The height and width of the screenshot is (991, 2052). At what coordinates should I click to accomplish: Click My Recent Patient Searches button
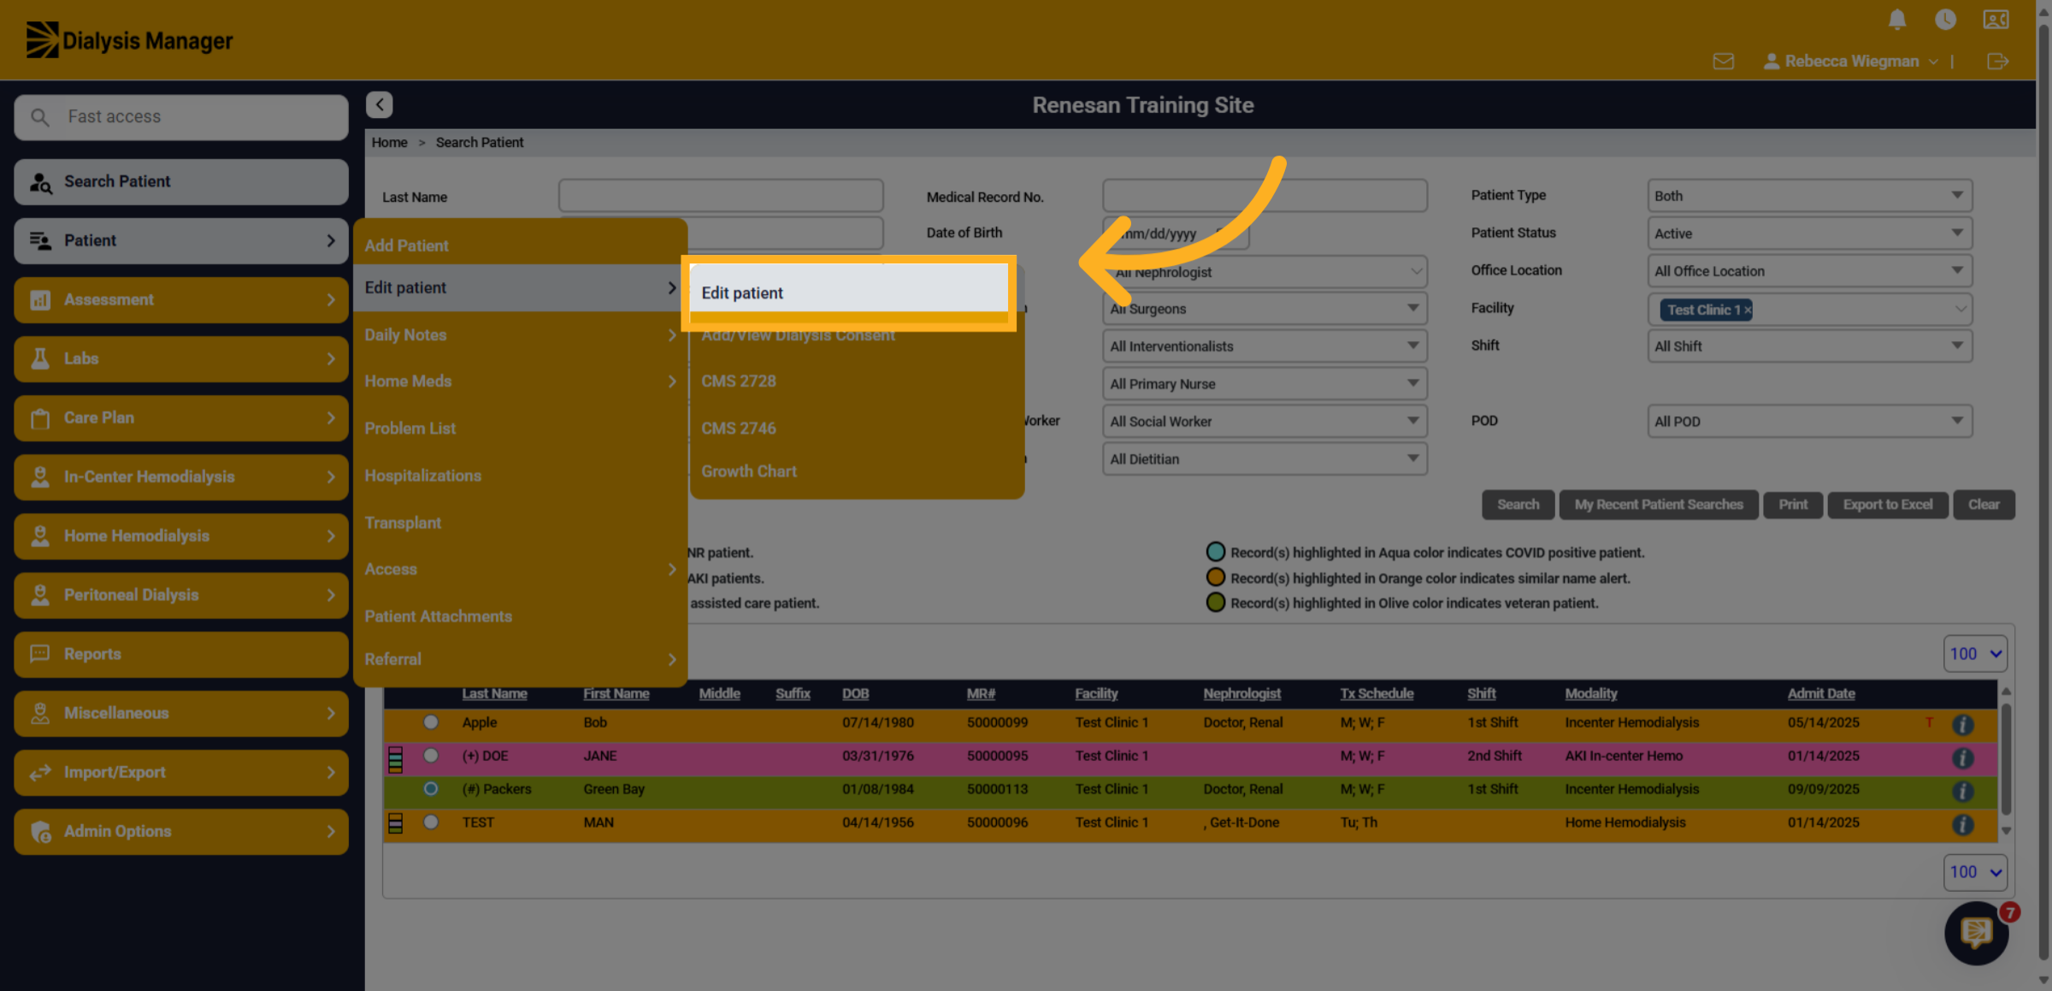point(1659,504)
